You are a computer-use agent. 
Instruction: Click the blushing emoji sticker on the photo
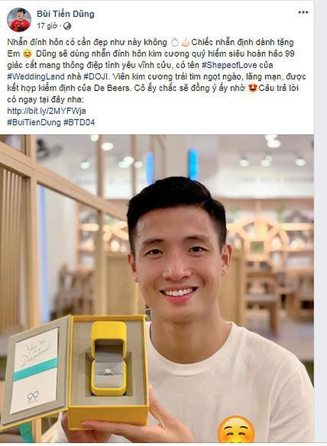click(x=236, y=429)
